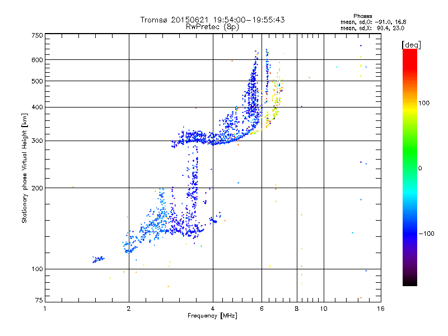Click the x-axis tick label '8'
This screenshot has width=448, height=336.
click(297, 309)
